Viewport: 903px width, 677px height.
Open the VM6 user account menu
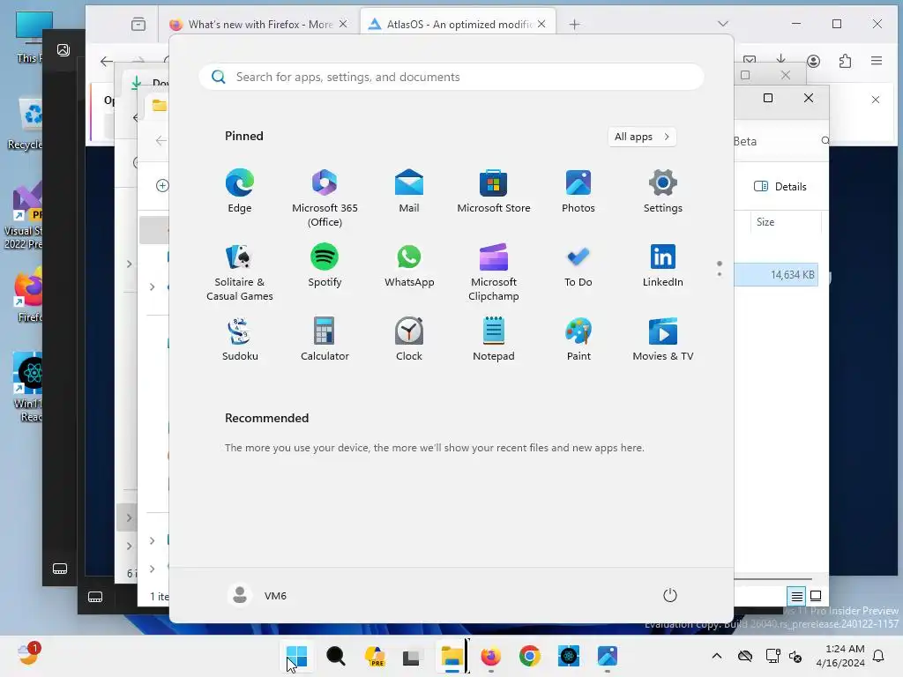point(257,595)
